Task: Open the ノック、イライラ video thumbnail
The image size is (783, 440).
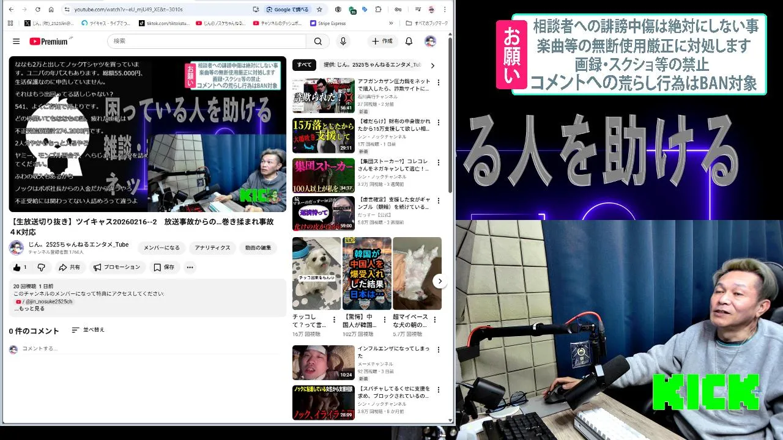Action: pyautogui.click(x=323, y=402)
